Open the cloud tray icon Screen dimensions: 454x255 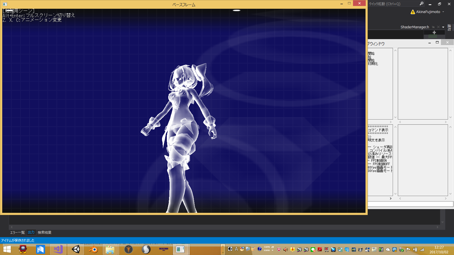388,250
